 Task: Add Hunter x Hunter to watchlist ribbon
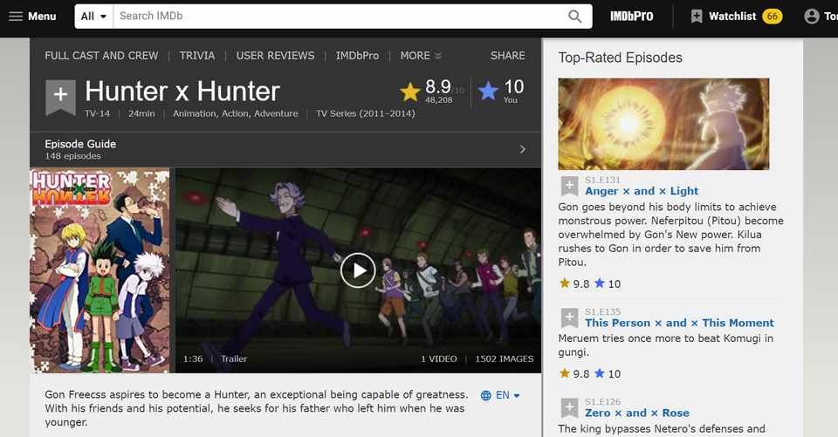click(x=60, y=97)
